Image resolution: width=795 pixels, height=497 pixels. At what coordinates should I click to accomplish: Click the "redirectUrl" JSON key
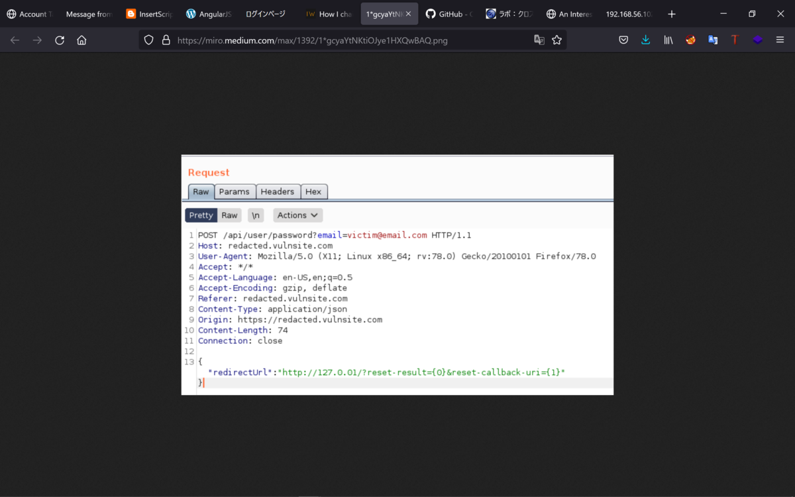tap(242, 372)
